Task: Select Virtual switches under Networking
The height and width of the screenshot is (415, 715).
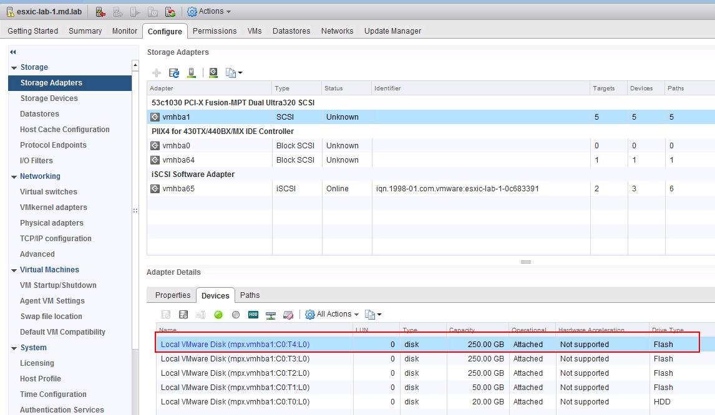Action: (x=48, y=192)
